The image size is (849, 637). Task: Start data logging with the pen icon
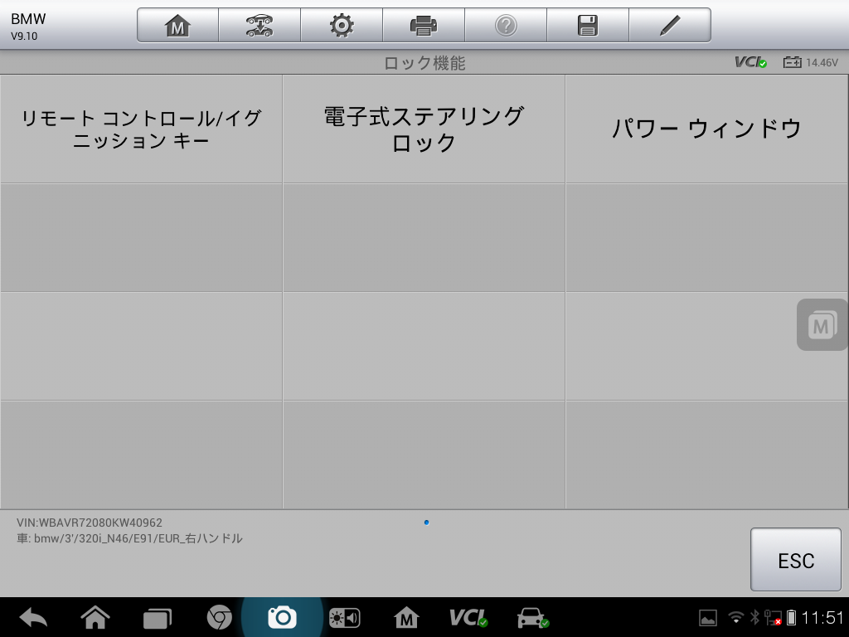click(670, 24)
